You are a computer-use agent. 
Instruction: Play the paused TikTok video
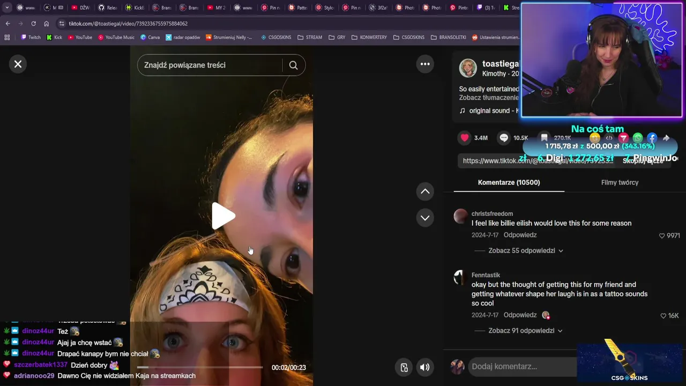click(x=222, y=216)
